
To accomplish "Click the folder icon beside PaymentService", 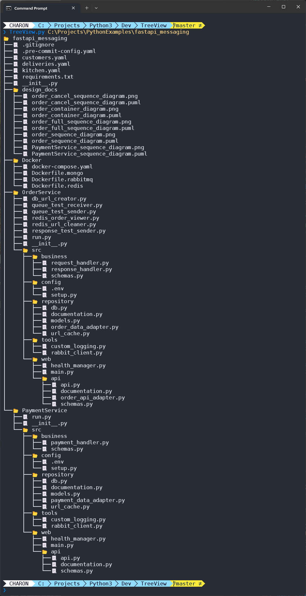I will (16, 410).
